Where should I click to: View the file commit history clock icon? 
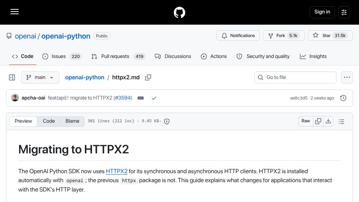pyautogui.click(x=343, y=98)
